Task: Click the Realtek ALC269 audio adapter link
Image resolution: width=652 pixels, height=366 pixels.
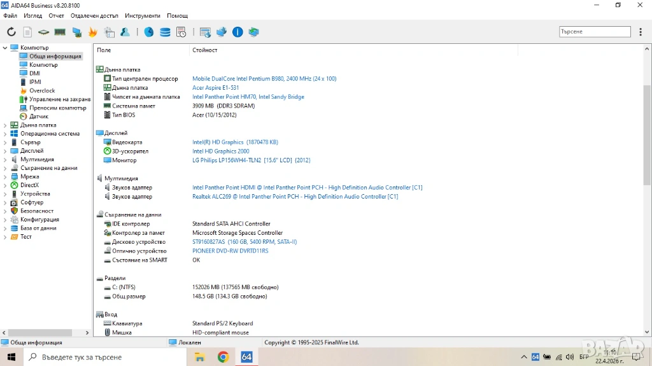Action: [295, 197]
